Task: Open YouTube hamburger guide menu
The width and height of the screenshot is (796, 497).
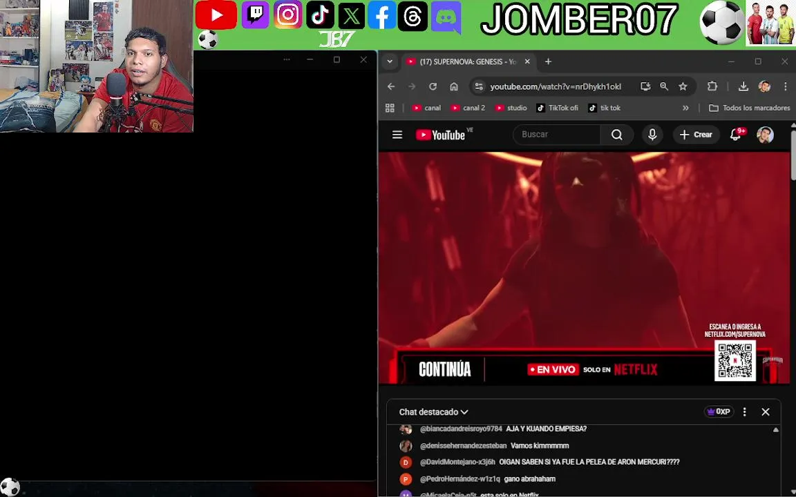Action: tap(397, 135)
